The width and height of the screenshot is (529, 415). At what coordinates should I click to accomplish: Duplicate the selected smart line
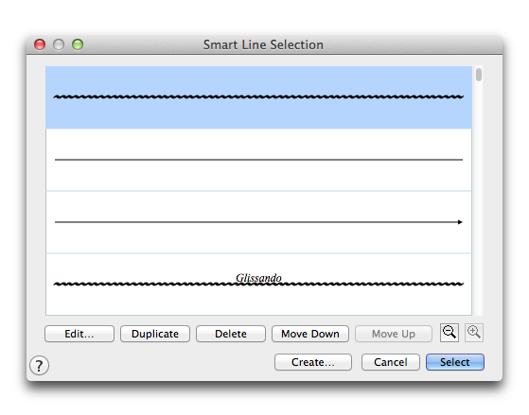pyautogui.click(x=155, y=334)
